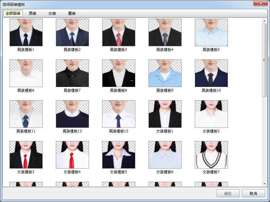Screen dimensions: 270x202
Task: Pick 女装模板4 white shirt red tie
Action: click(x=72, y=155)
